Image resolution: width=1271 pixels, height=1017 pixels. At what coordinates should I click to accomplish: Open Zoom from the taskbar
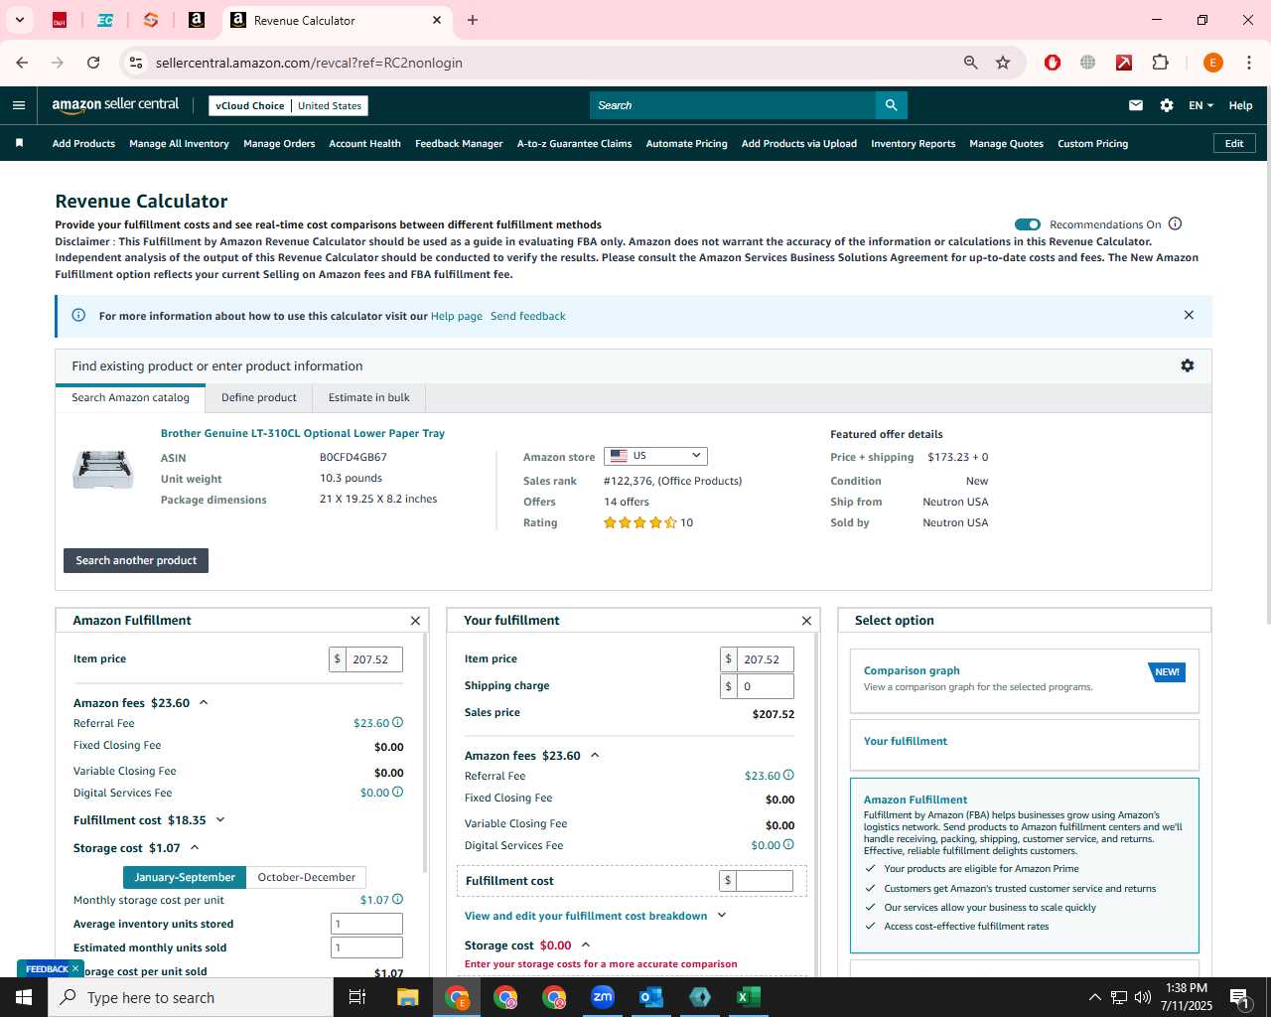pos(603,997)
